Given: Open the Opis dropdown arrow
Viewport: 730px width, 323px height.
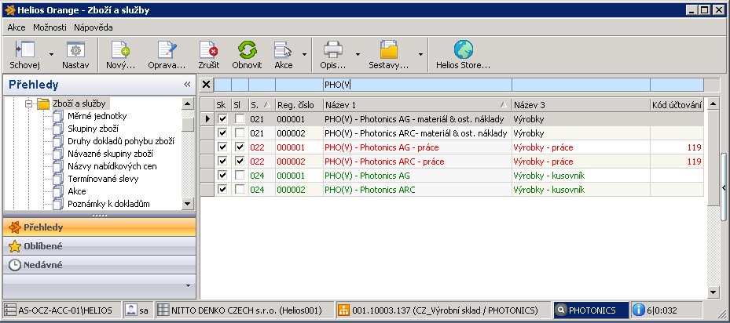Looking at the screenshot, I should tap(358, 54).
